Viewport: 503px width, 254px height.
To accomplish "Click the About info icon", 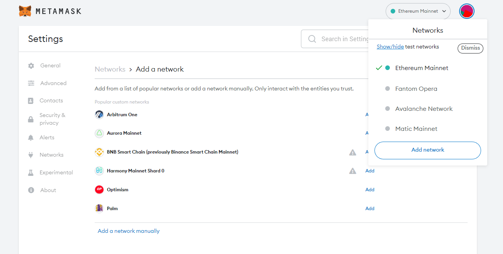I will [x=31, y=190].
